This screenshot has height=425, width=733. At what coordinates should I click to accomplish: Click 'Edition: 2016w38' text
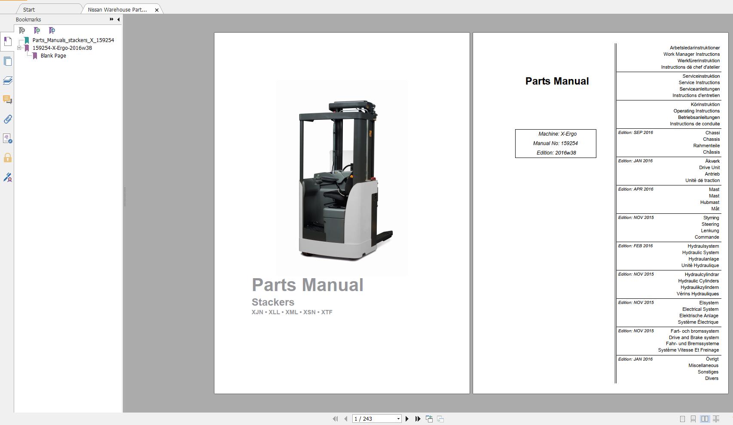click(556, 153)
